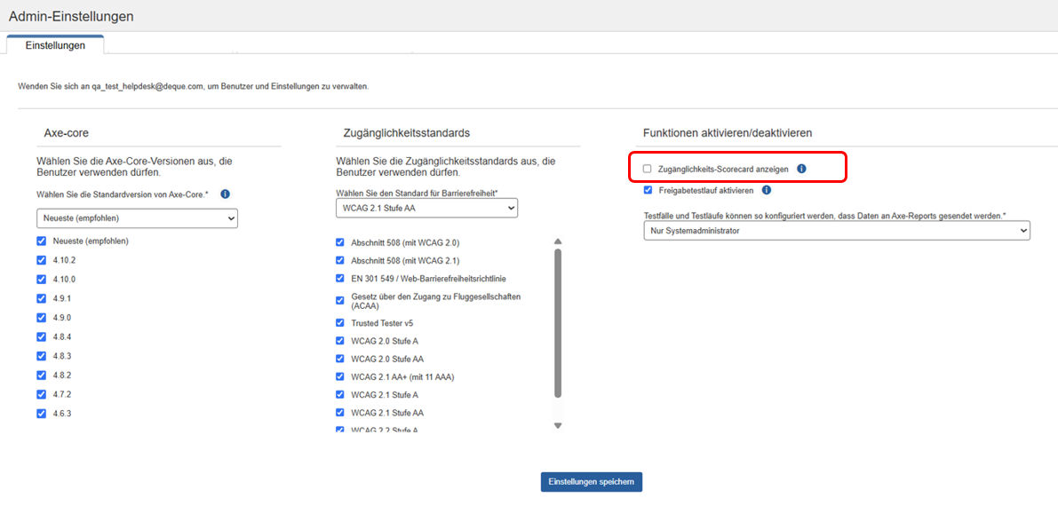Toggle the Trusted Tester v5 checkbox

pyautogui.click(x=340, y=323)
